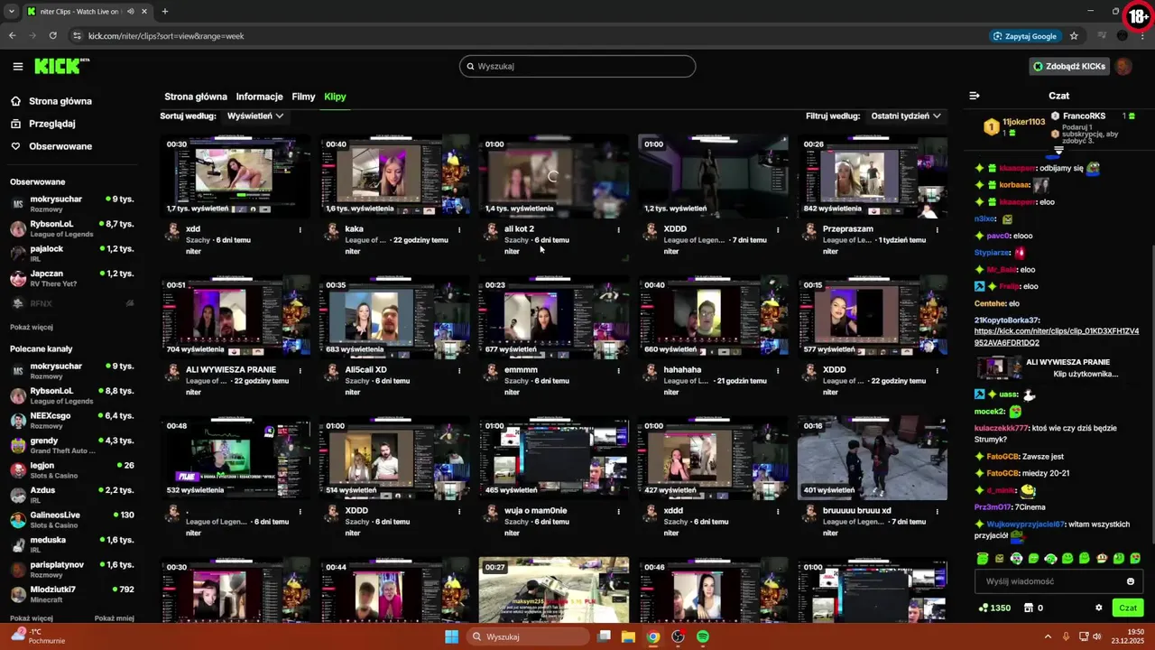
Task: Open Japczan followed channel
Action: [72, 278]
